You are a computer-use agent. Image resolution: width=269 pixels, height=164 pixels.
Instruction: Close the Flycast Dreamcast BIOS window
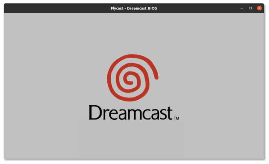pos(259,8)
